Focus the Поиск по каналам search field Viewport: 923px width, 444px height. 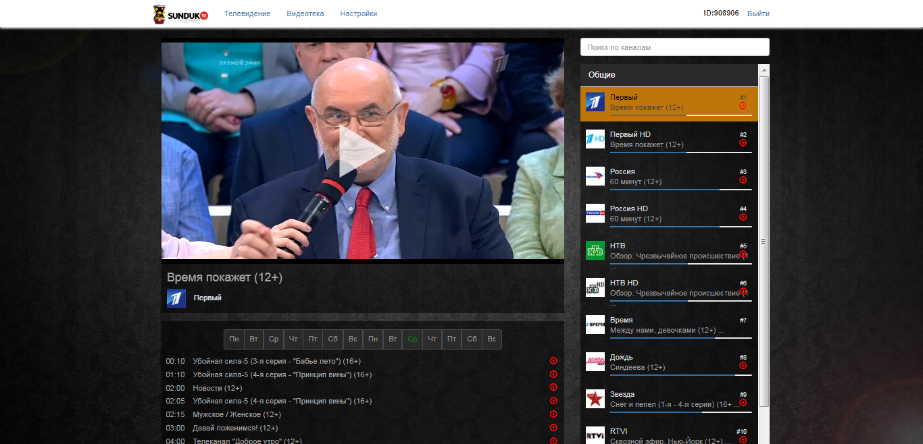[674, 47]
